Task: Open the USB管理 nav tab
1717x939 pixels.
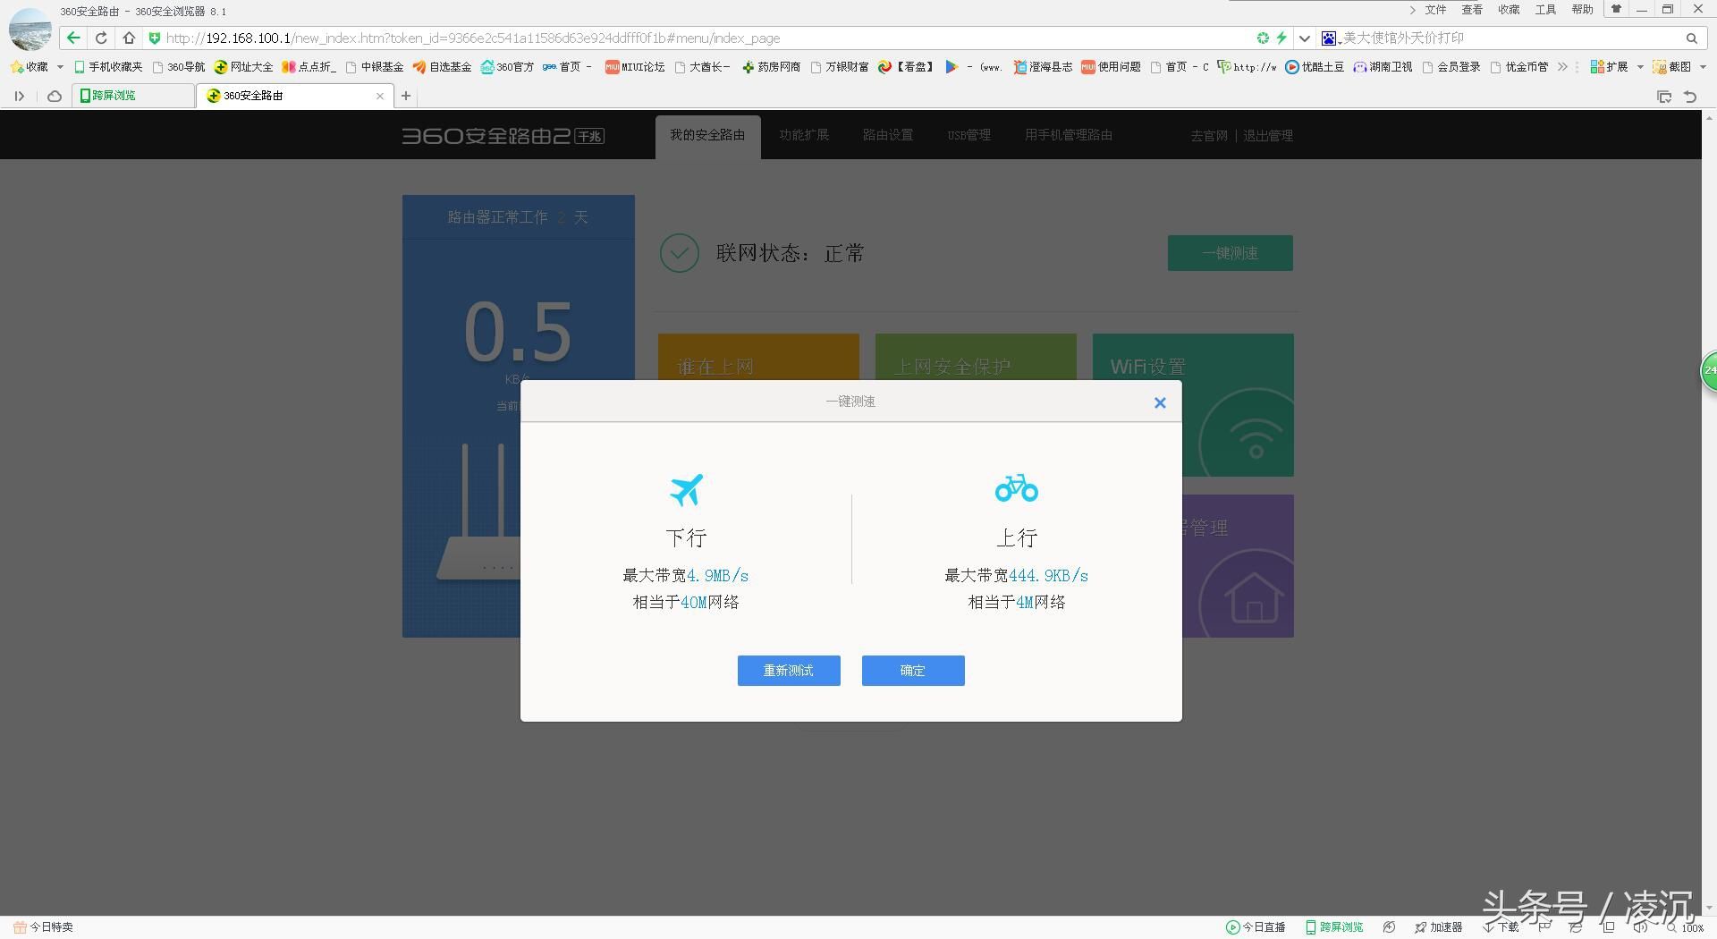Action: [969, 135]
